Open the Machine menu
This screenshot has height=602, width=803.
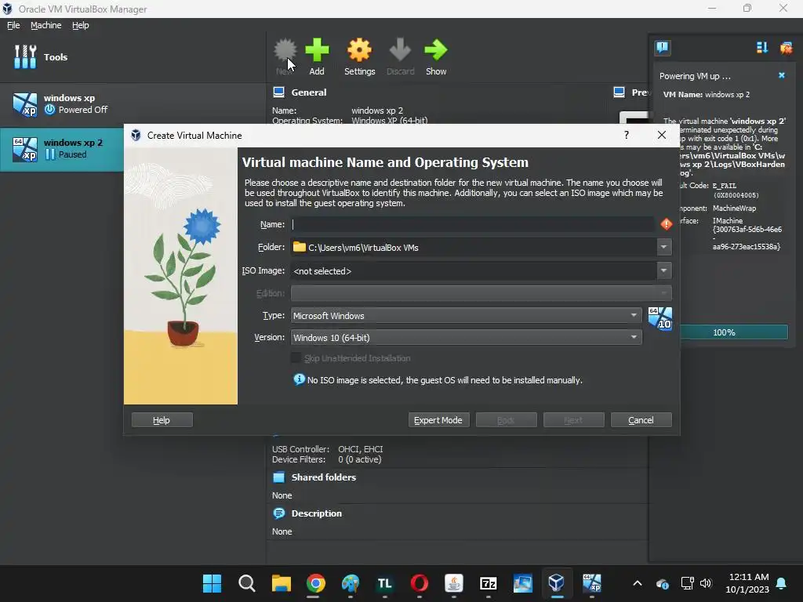(x=46, y=25)
